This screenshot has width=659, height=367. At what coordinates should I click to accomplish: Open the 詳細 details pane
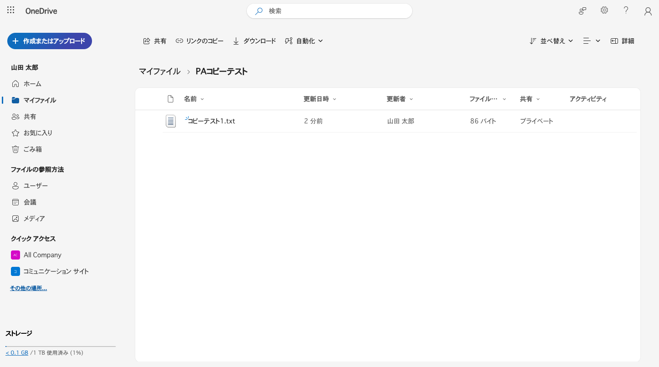pos(623,41)
